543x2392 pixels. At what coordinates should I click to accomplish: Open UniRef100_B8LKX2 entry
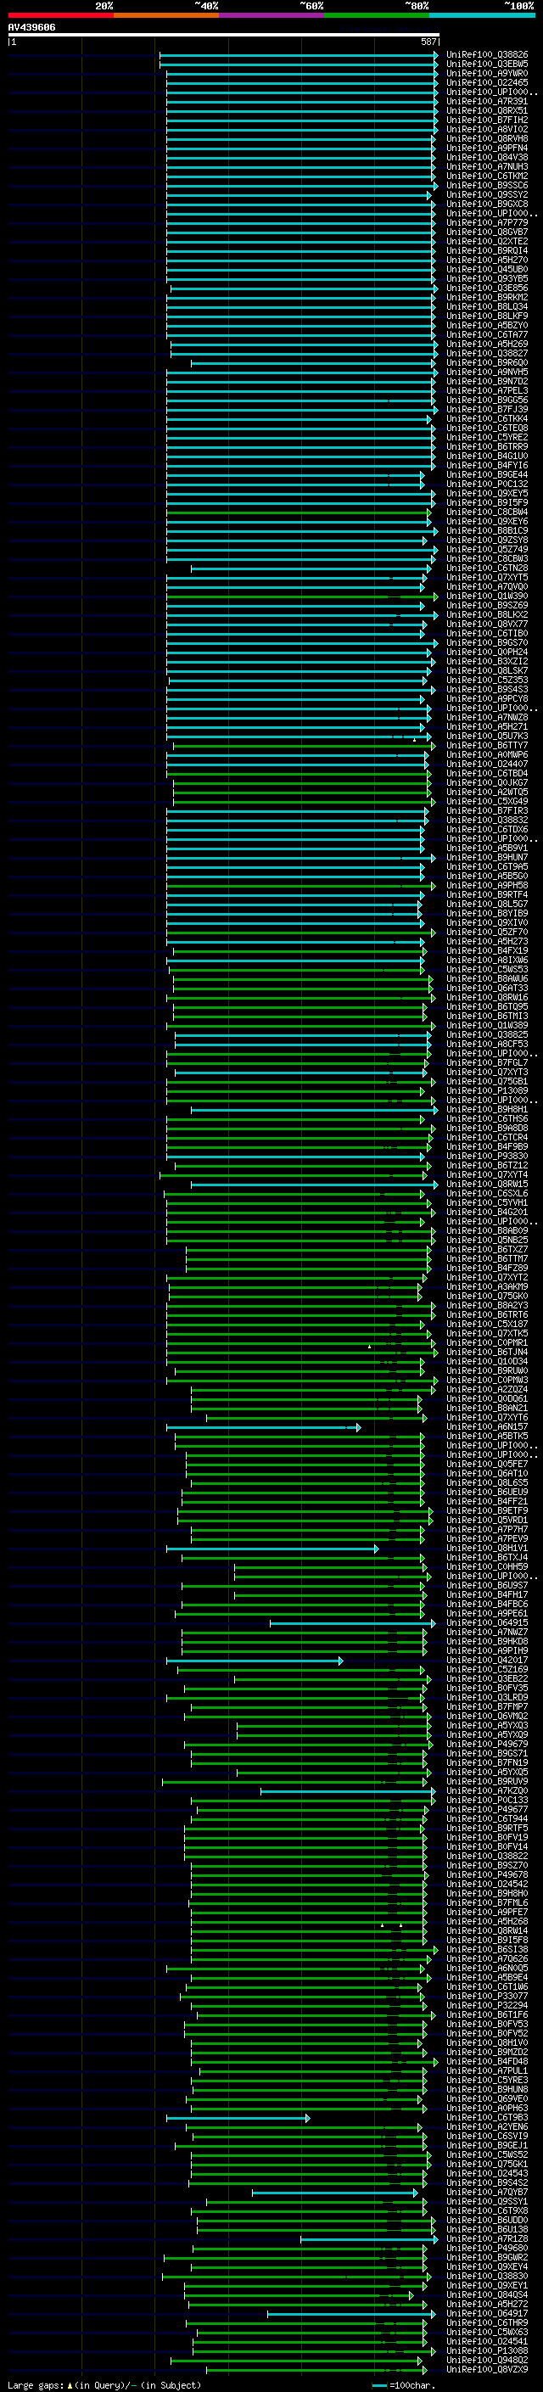point(487,614)
